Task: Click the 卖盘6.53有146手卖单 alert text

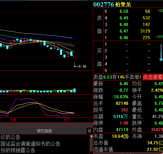Action: pos(117,77)
